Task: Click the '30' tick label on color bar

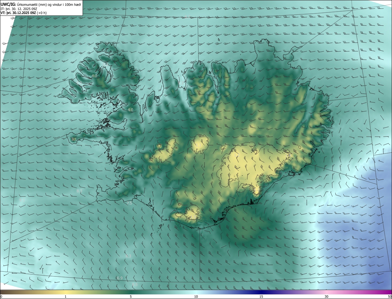Action: (x=326, y=297)
